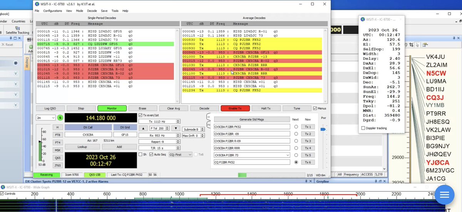Select the FT8 mode button
This screenshot has width=462, height=212.
tap(58, 135)
